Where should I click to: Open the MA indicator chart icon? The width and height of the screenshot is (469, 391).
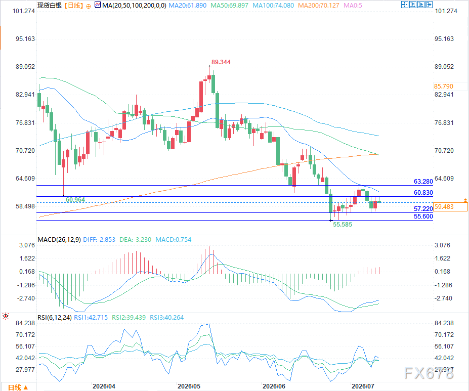pos(98,5)
